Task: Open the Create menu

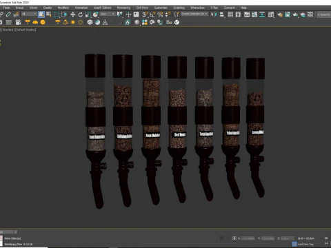Action: (48, 8)
